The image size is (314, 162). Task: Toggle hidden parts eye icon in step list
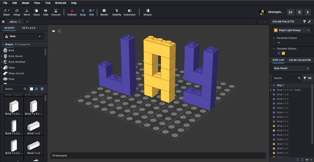[x=307, y=159]
